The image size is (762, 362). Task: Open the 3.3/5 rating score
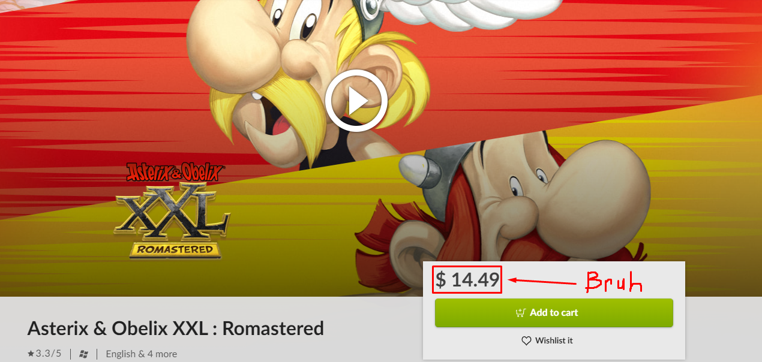(x=48, y=354)
